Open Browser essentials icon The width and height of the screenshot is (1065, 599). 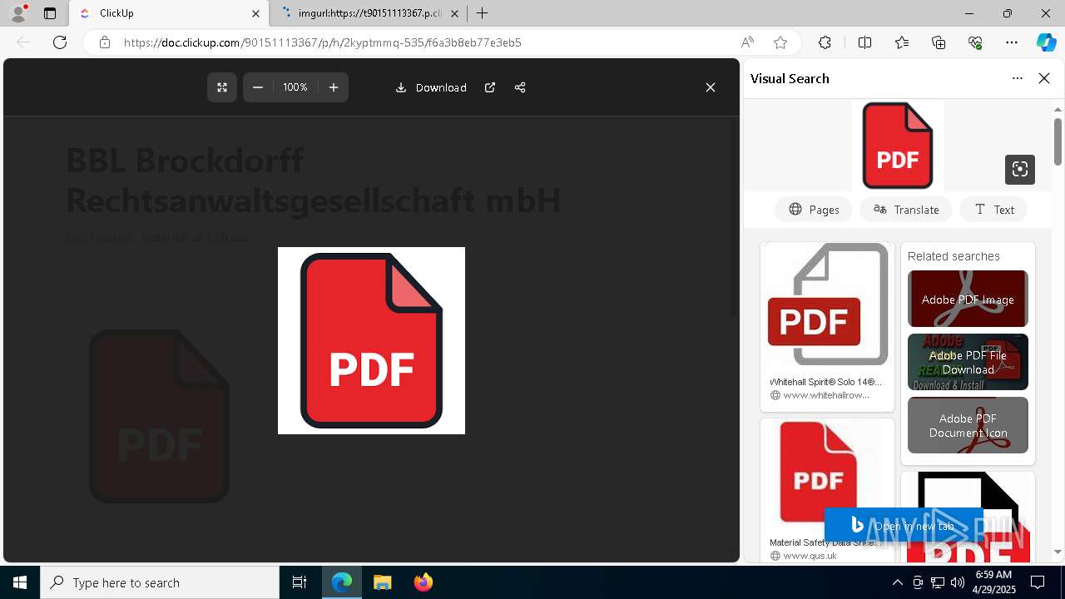click(975, 42)
